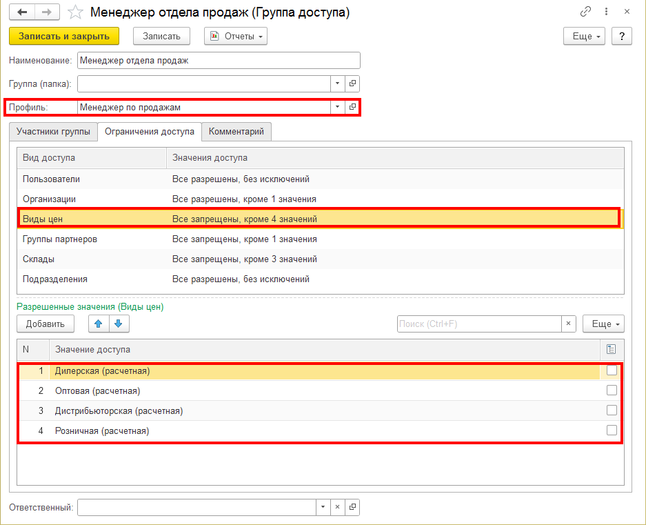Screen dimensions: 646x525
Task: Click the back navigation arrow
Action: pos(23,12)
